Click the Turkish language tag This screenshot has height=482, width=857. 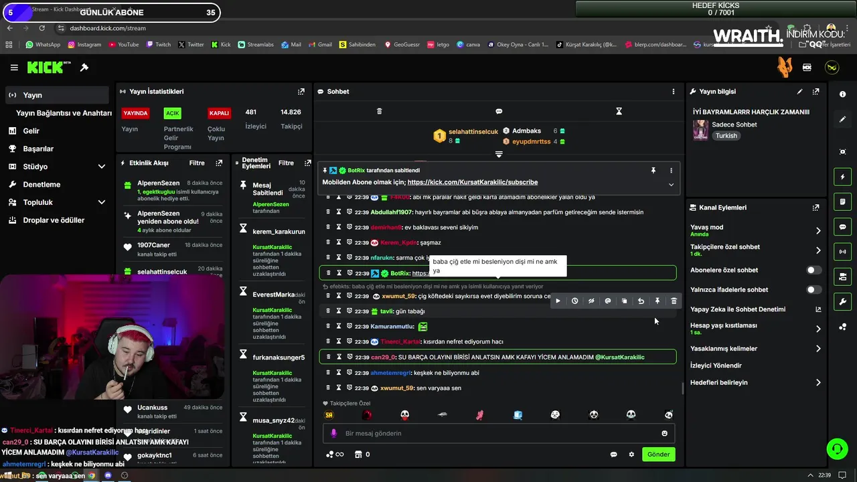[726, 136]
